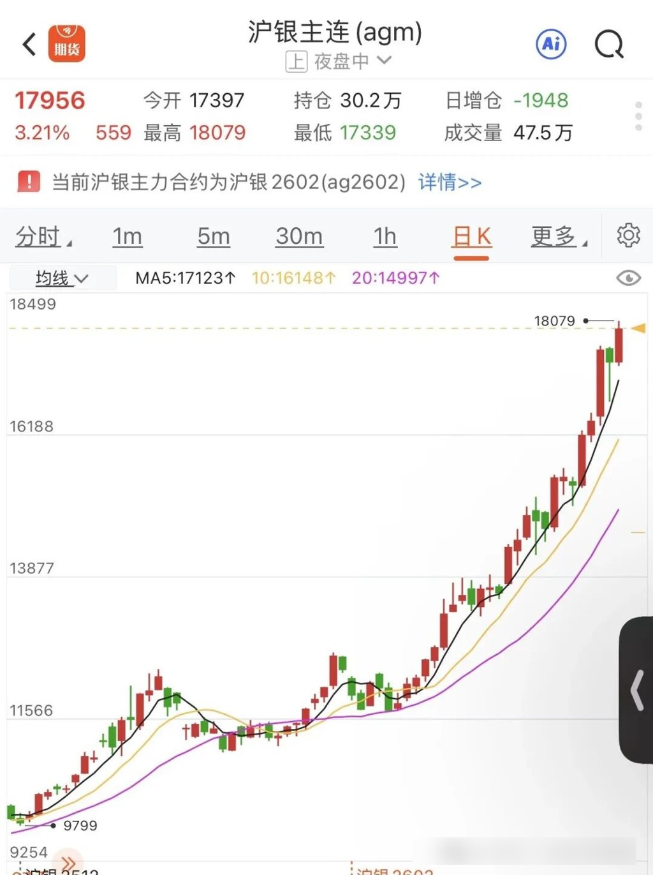
Task: Open chart settings gear icon
Action: point(628,236)
